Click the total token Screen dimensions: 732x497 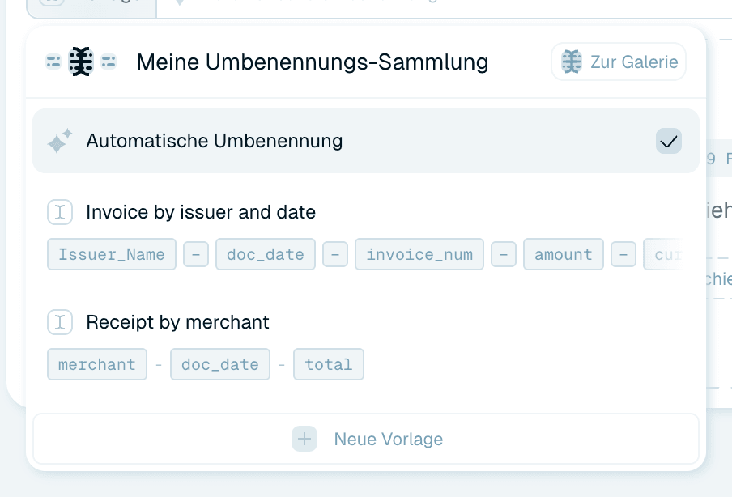(x=329, y=364)
